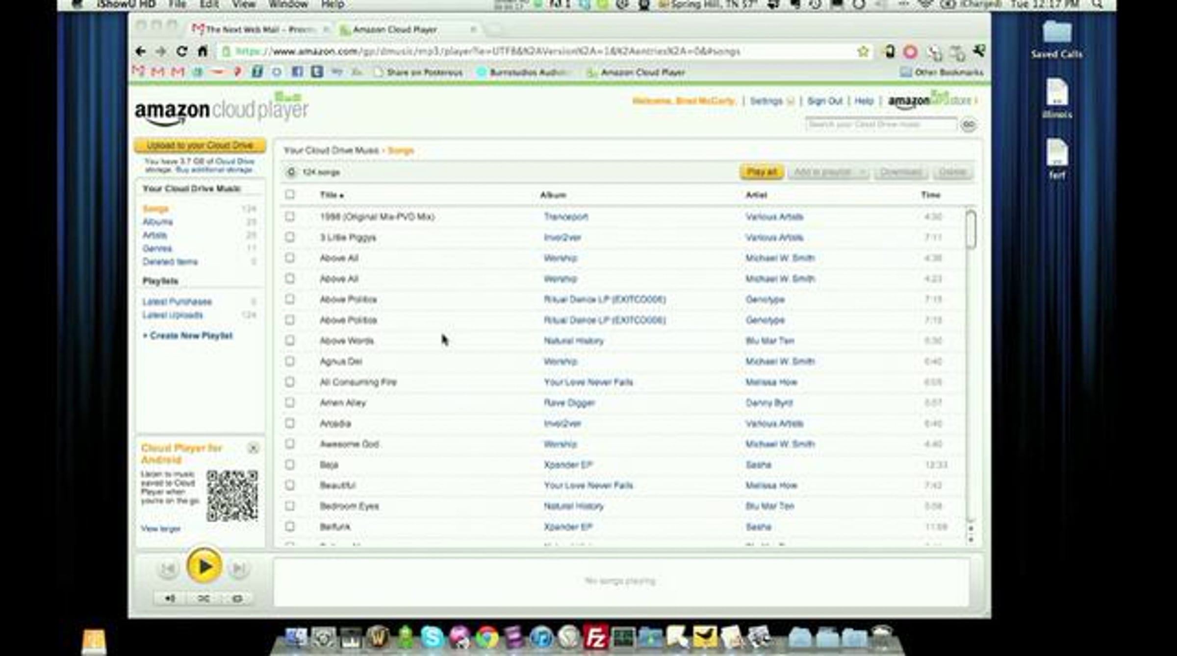Open the Add to playlist dropdown
Screen dimensions: 1177x656
point(828,172)
